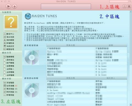
Task: Click the round plus button in top toolbar
Action: 15,7
